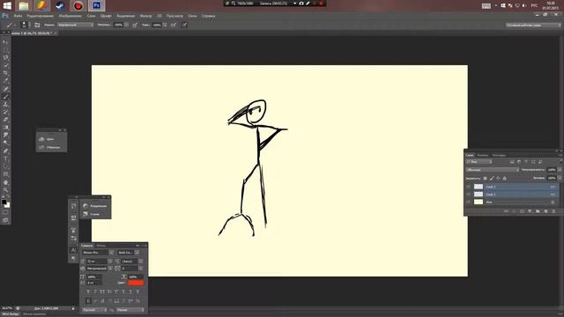The image size is (564, 317).
Task: Open the Файл menu
Action: (x=18, y=16)
